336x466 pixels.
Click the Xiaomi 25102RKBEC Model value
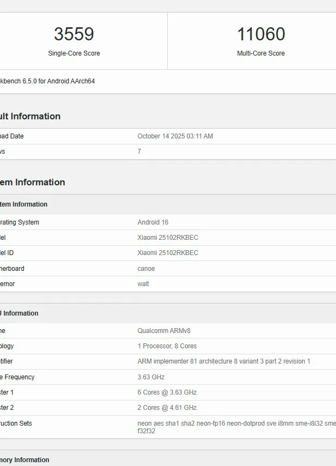(x=168, y=238)
